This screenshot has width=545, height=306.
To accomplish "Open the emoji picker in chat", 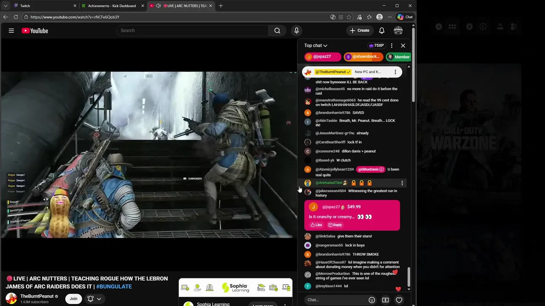I will pos(372,300).
